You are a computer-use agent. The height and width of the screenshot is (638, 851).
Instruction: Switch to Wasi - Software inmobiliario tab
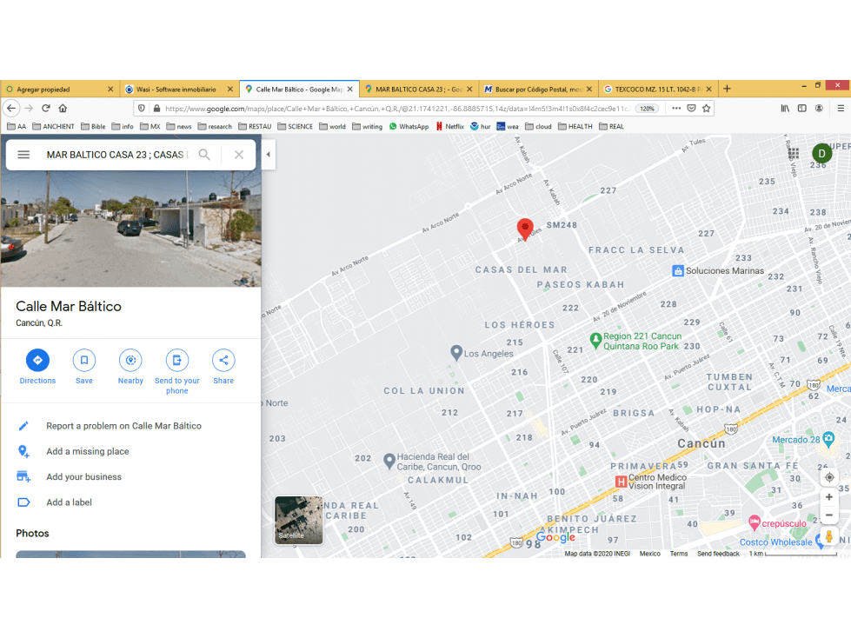click(x=178, y=89)
